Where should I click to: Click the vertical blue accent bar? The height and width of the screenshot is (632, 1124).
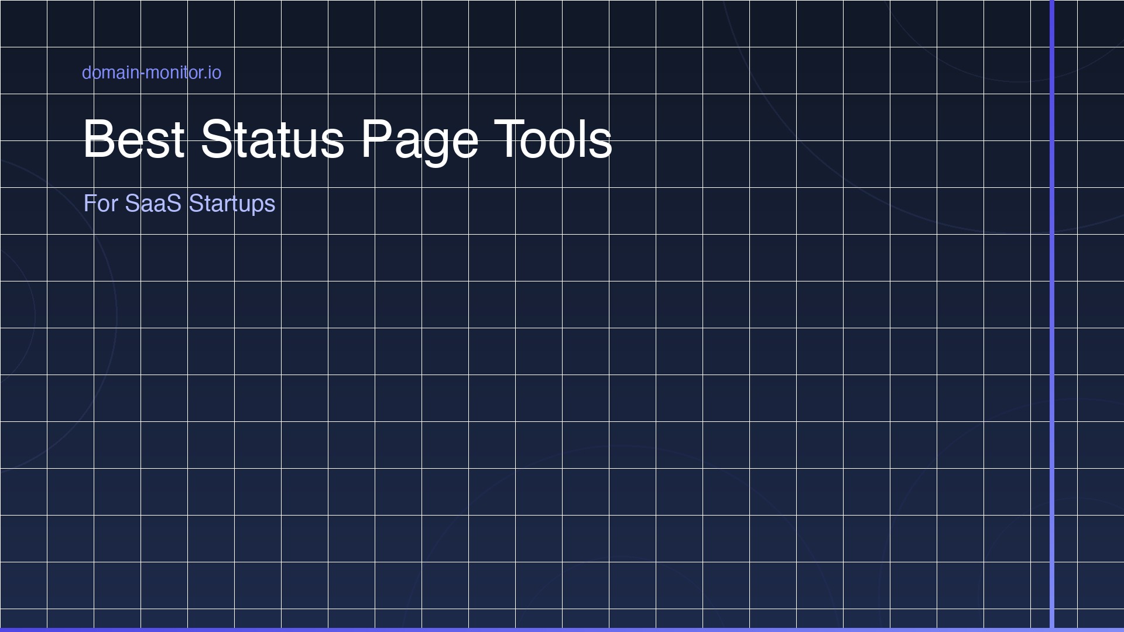pos(1052,316)
